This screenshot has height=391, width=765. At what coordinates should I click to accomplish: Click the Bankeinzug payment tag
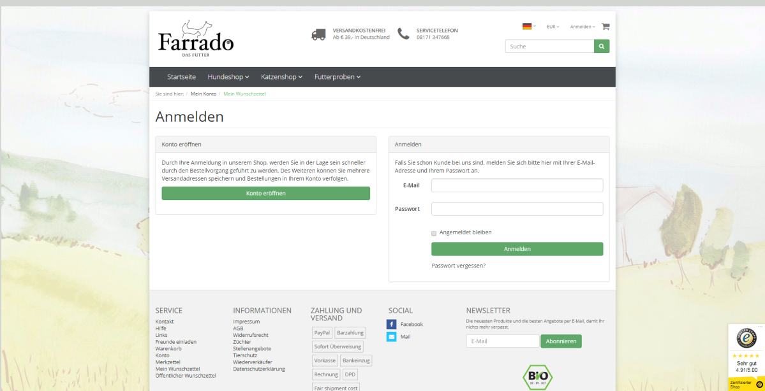pos(356,361)
